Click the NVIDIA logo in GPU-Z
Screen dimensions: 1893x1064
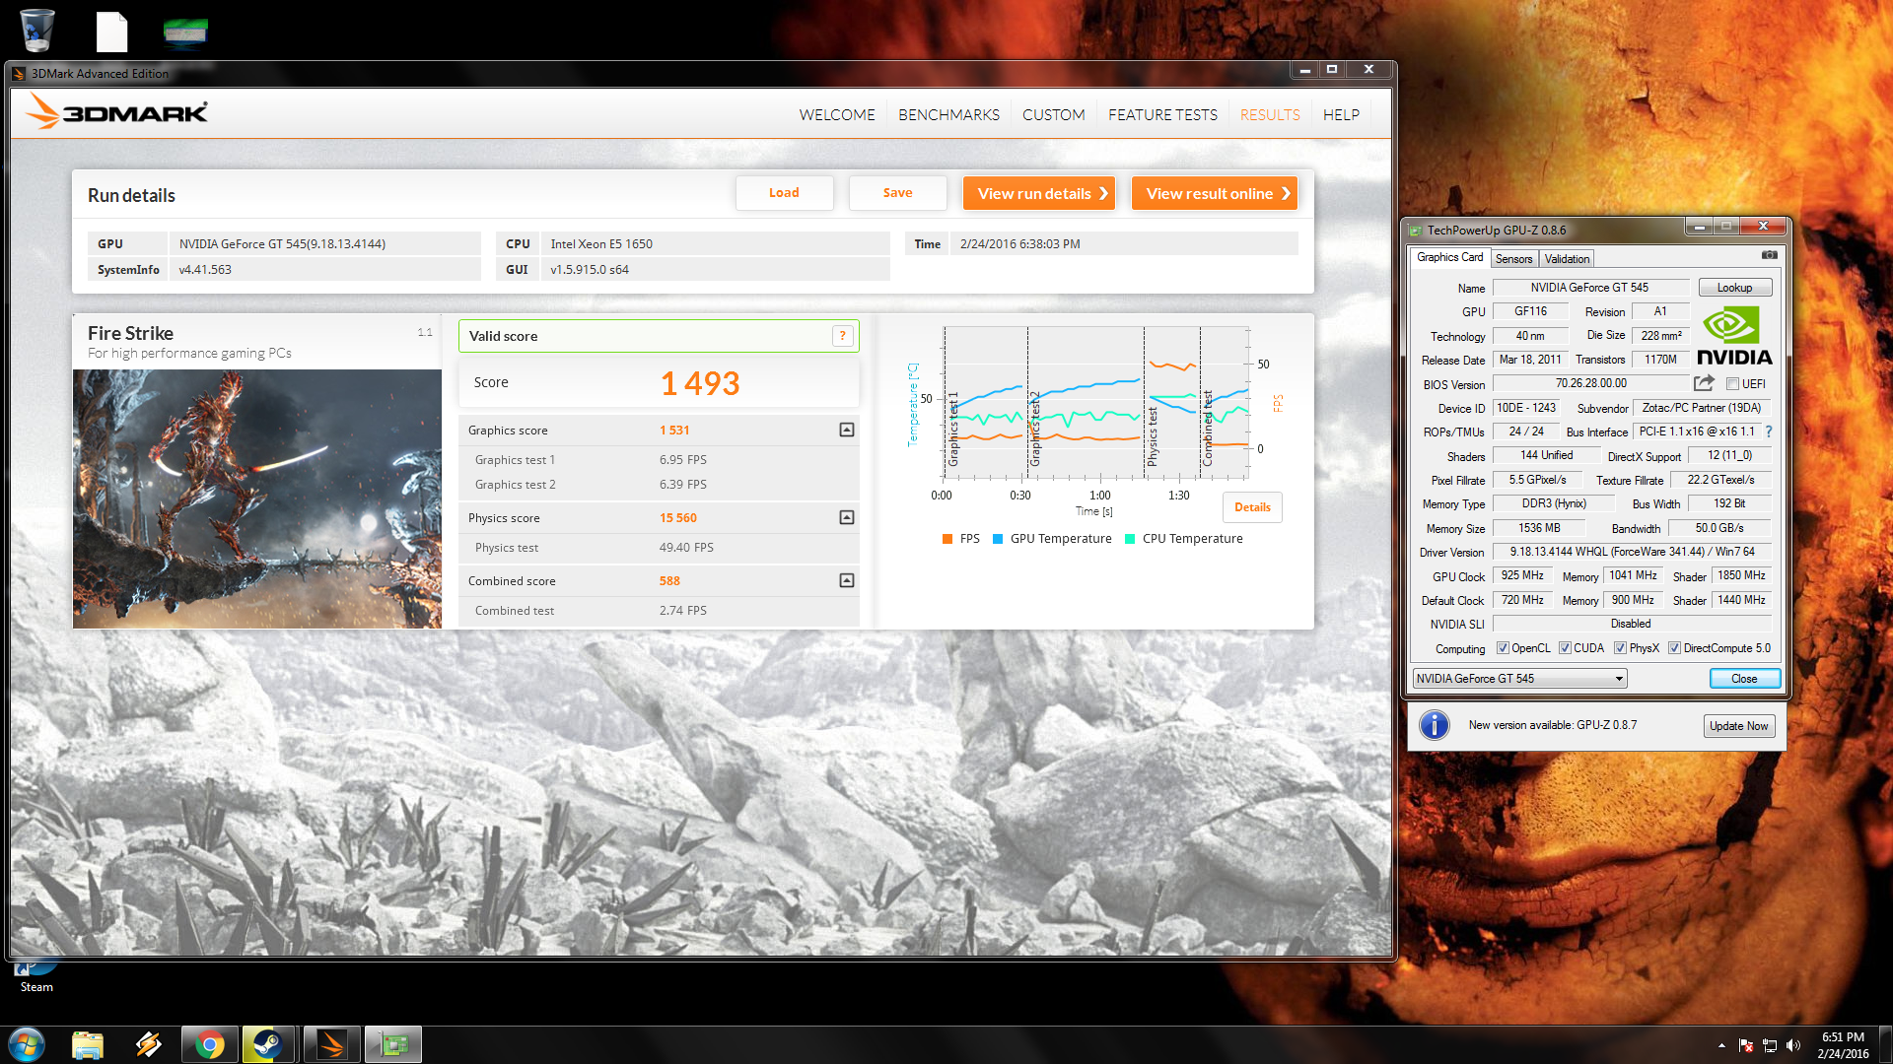tap(1734, 336)
